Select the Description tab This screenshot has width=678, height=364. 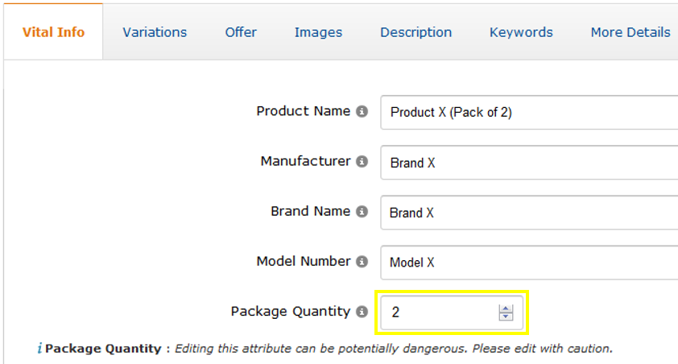(415, 32)
